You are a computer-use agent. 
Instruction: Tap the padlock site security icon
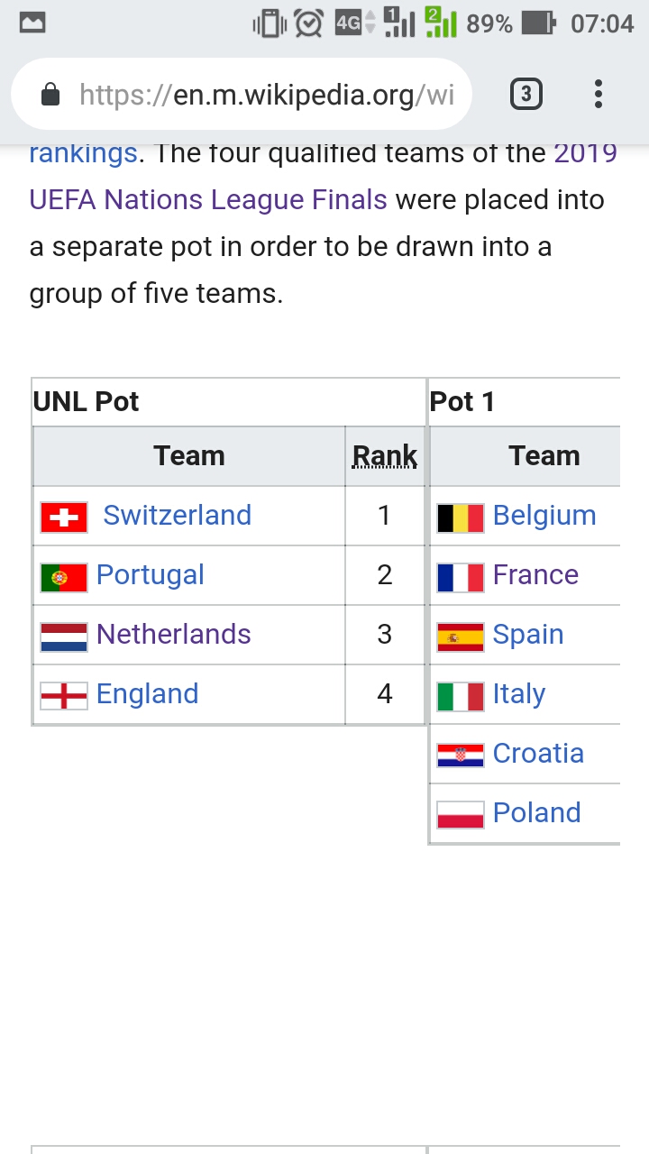point(50,95)
